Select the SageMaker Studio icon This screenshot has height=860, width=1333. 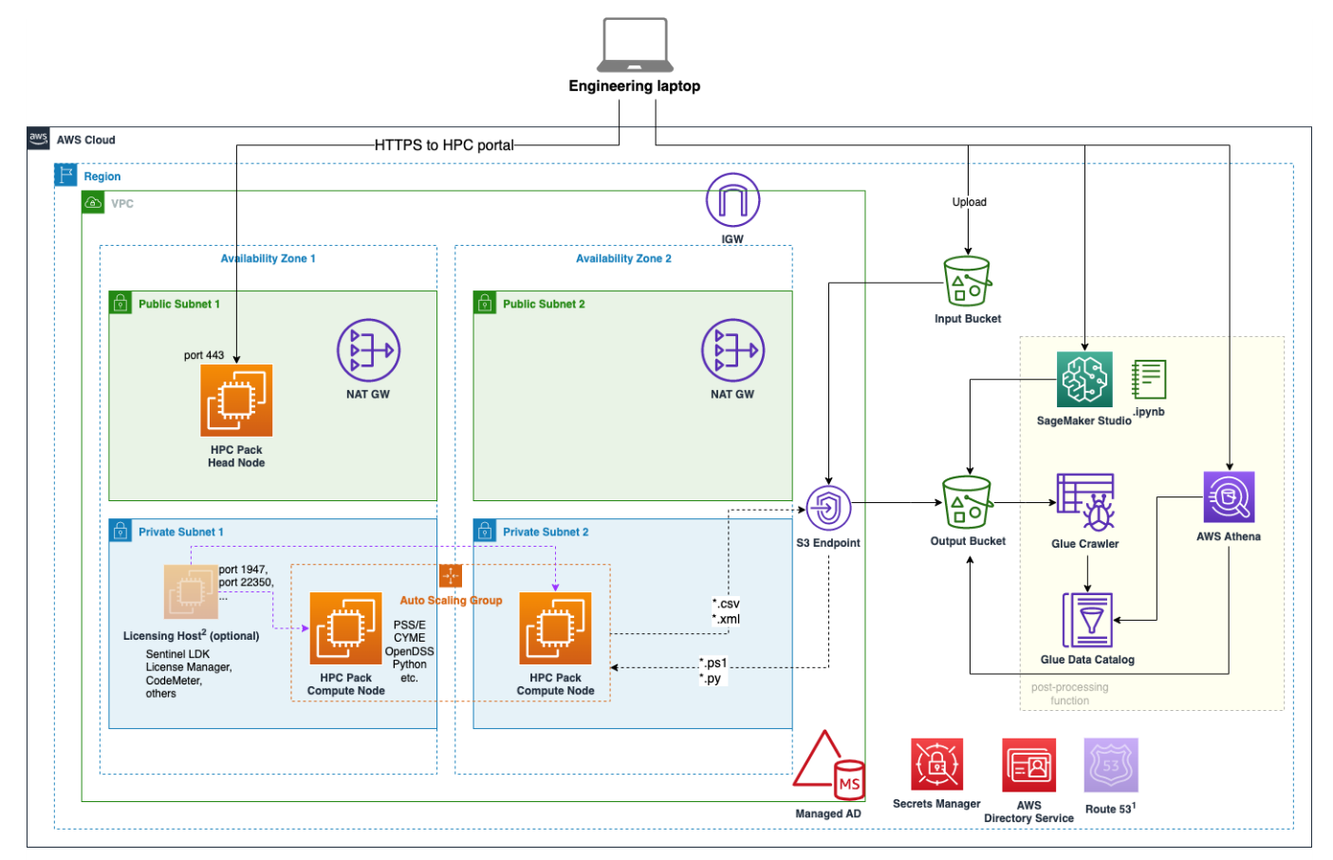(x=1084, y=380)
